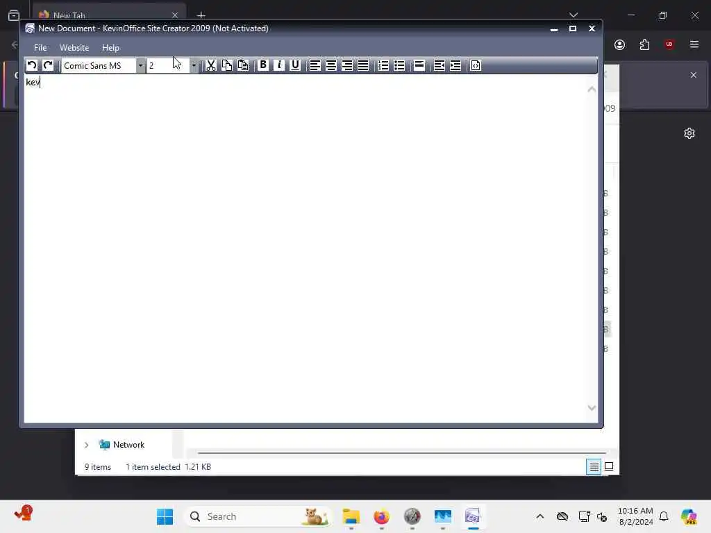Open the network status tray icon
This screenshot has width=711, height=533.
click(584, 516)
